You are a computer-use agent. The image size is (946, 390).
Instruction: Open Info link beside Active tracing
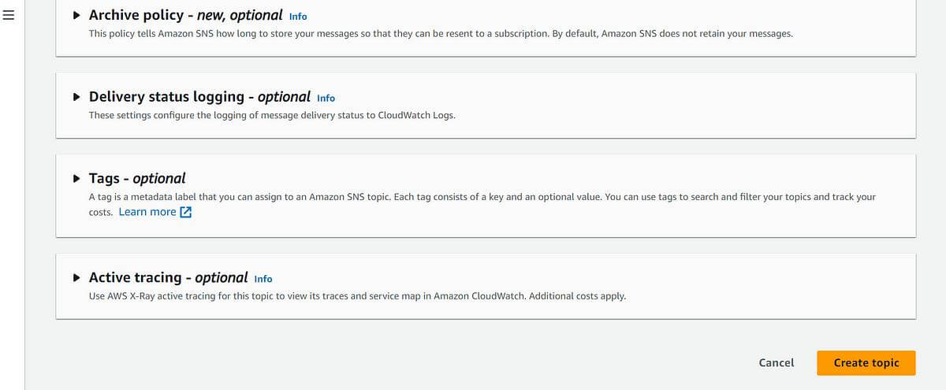(x=263, y=279)
